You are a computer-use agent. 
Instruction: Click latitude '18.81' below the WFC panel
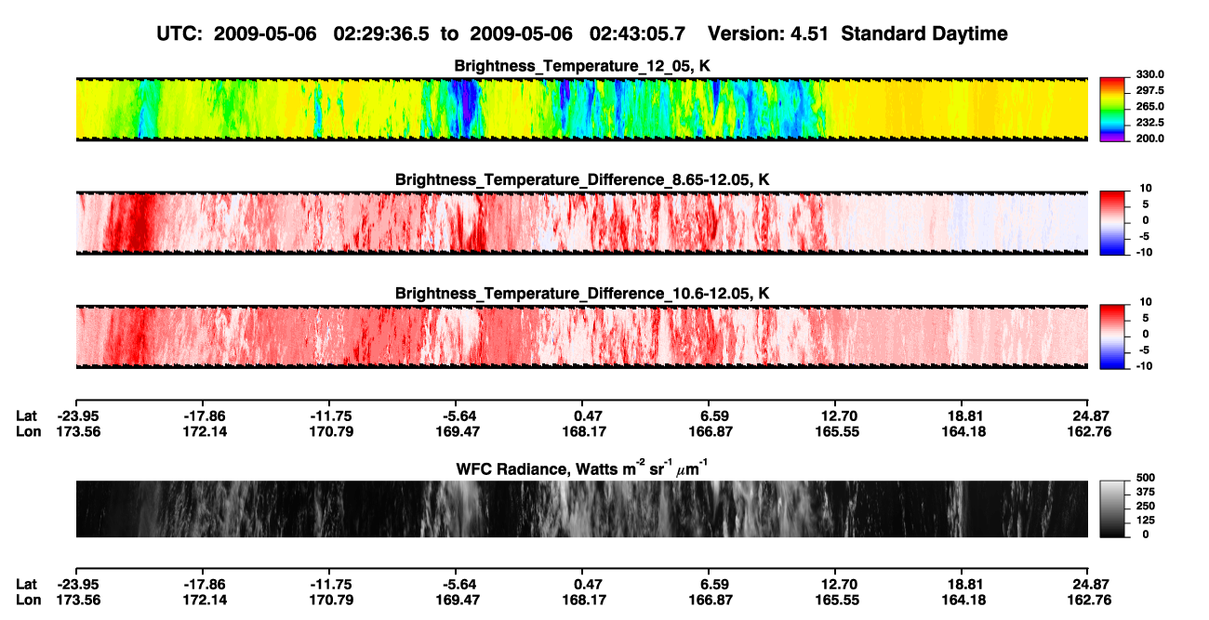coord(963,584)
